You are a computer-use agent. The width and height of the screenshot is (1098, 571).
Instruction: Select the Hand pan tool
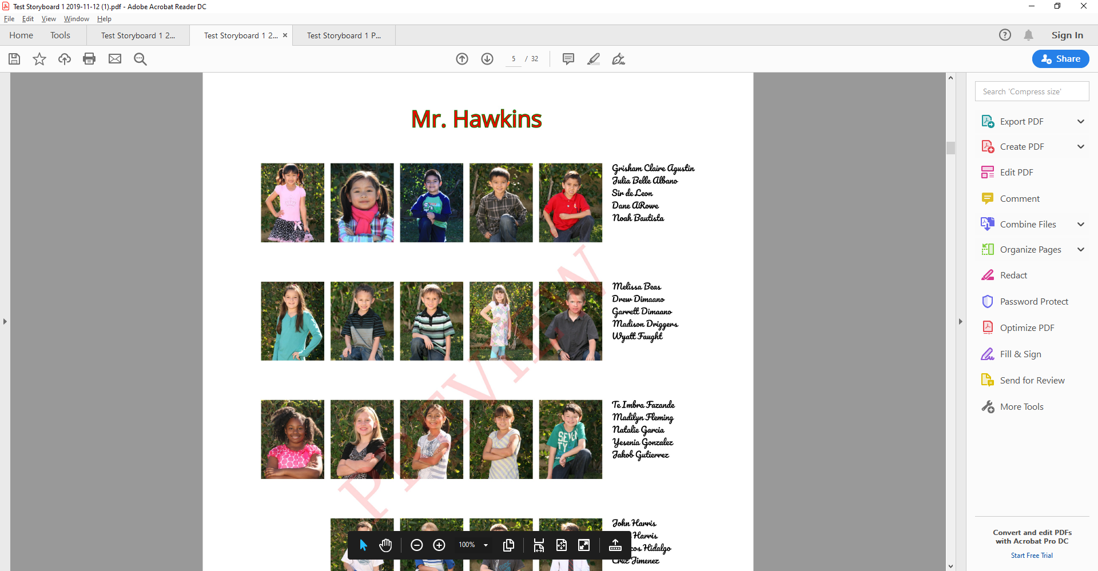386,545
